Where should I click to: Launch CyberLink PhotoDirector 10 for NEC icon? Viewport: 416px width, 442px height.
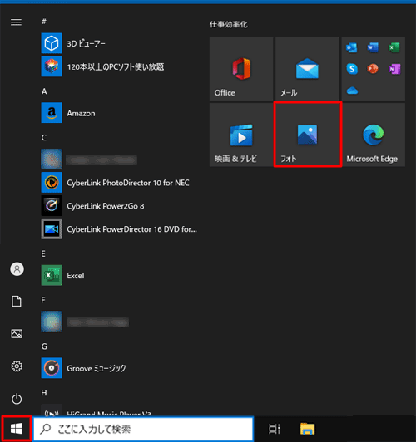pyautogui.click(x=52, y=183)
